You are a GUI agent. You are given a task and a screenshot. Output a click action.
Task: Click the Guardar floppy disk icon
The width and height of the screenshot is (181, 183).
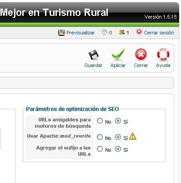93,55
